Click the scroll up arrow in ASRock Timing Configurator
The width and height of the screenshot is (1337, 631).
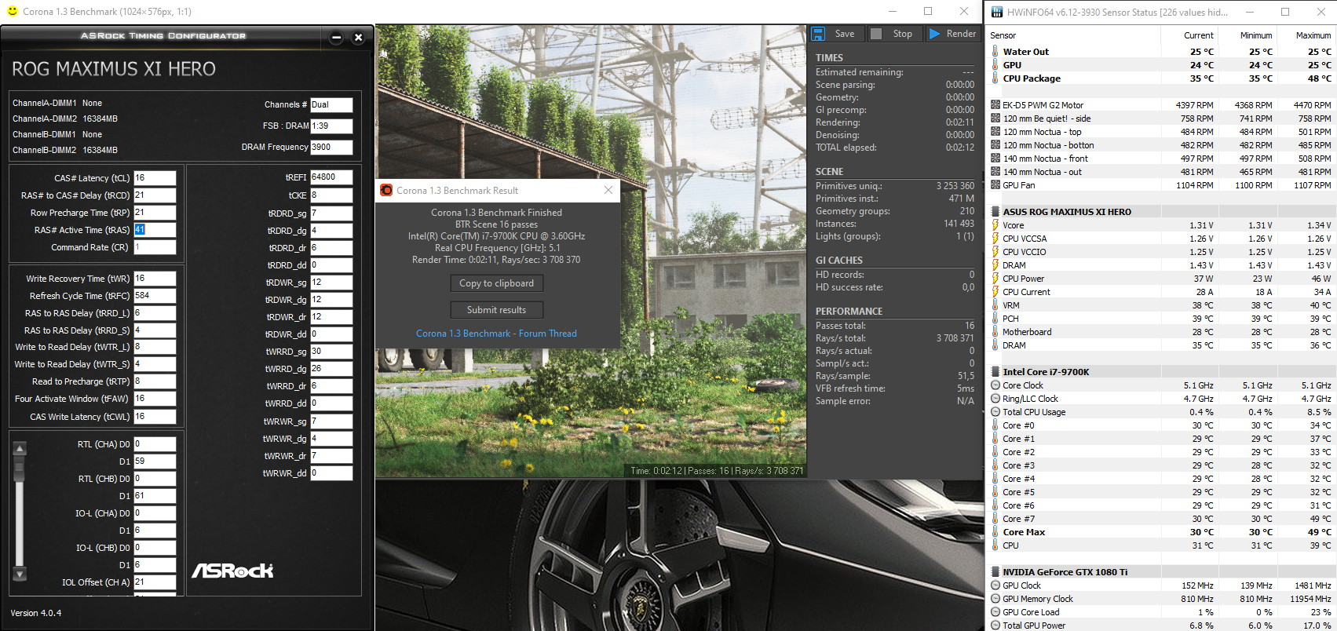pyautogui.click(x=20, y=448)
